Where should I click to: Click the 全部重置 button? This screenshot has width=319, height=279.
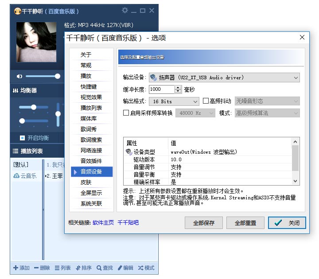tap(245, 223)
